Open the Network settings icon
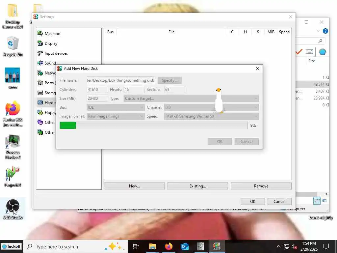337x253 pixels. (40, 73)
